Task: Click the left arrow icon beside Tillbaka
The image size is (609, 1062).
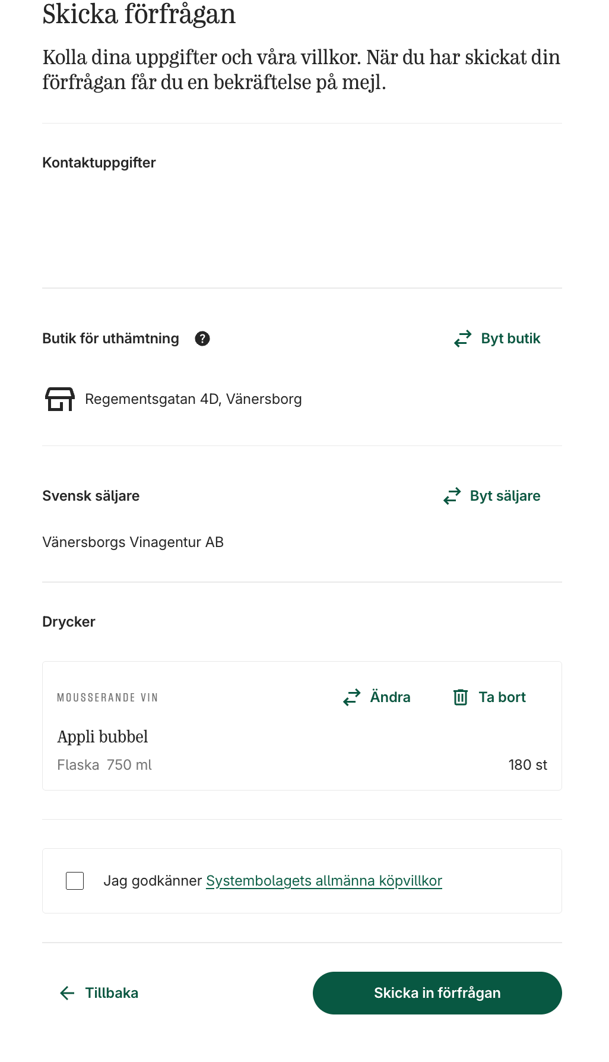Action: tap(67, 993)
